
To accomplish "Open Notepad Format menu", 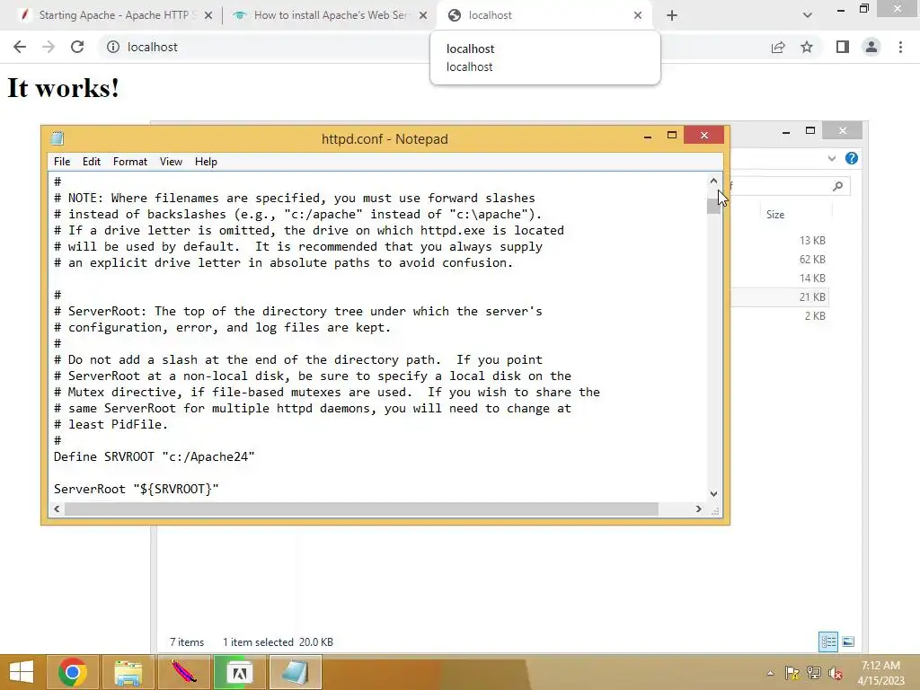I will 130,162.
